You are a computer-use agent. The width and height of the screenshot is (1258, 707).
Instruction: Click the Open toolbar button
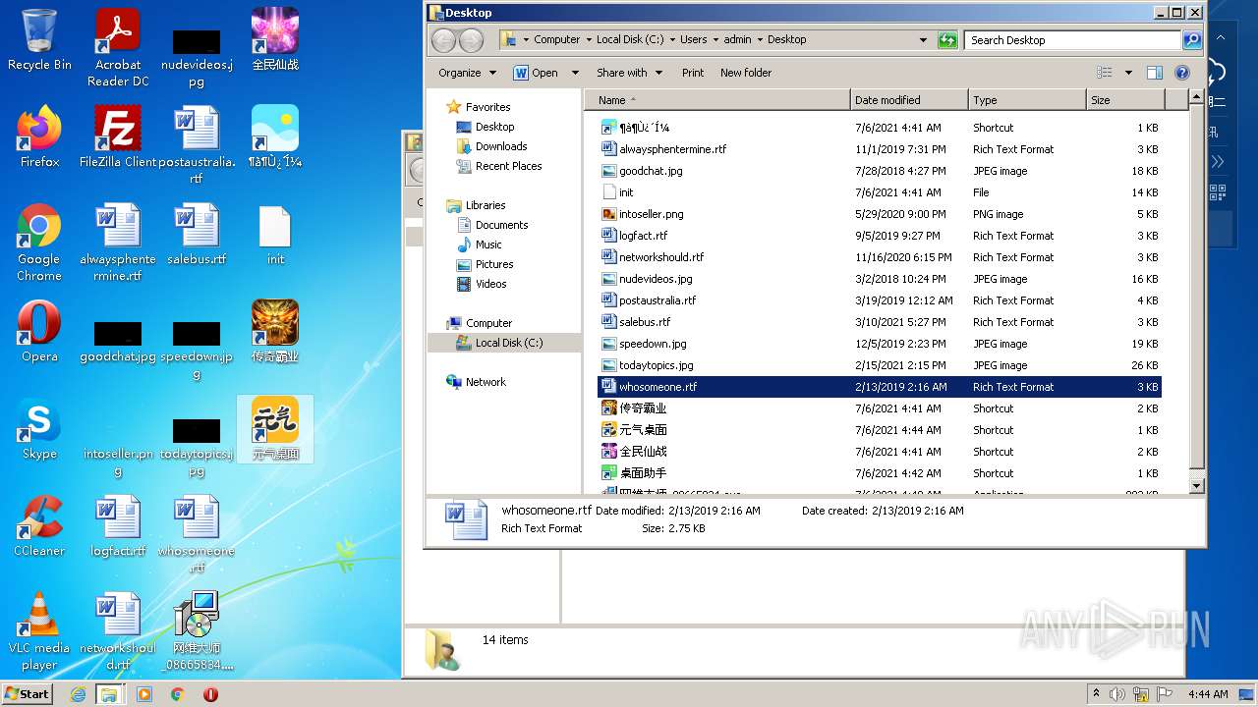pos(536,73)
